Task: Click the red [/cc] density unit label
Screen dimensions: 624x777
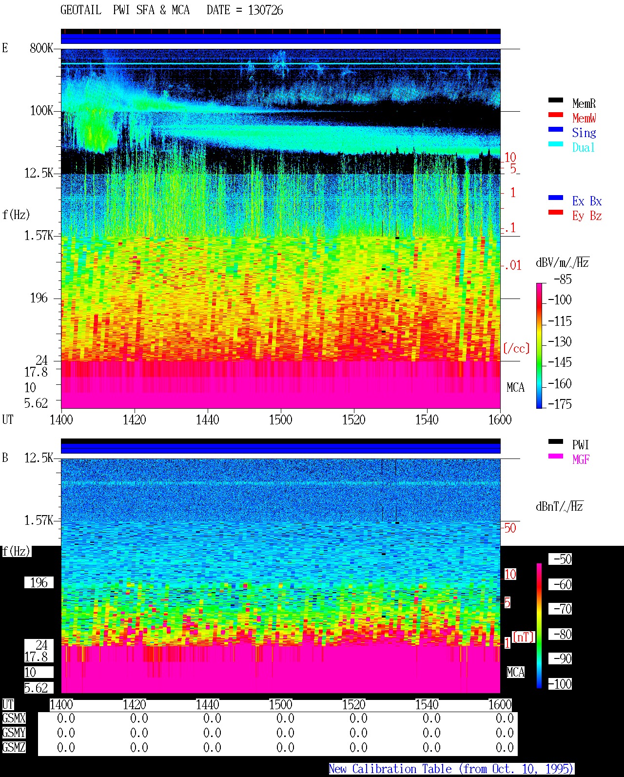Action: point(516,348)
